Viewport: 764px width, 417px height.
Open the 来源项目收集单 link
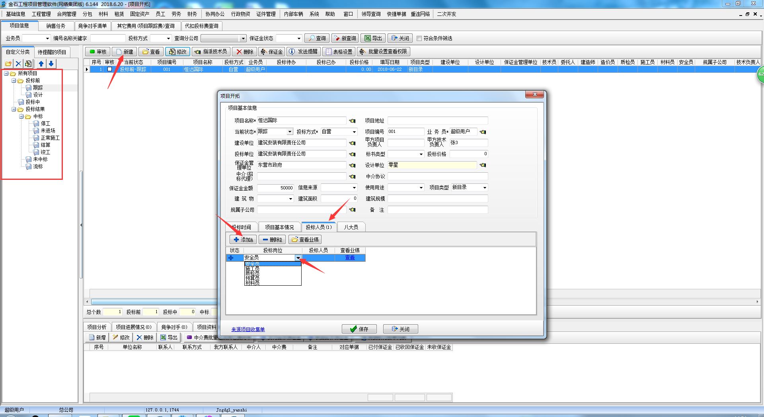pos(248,329)
